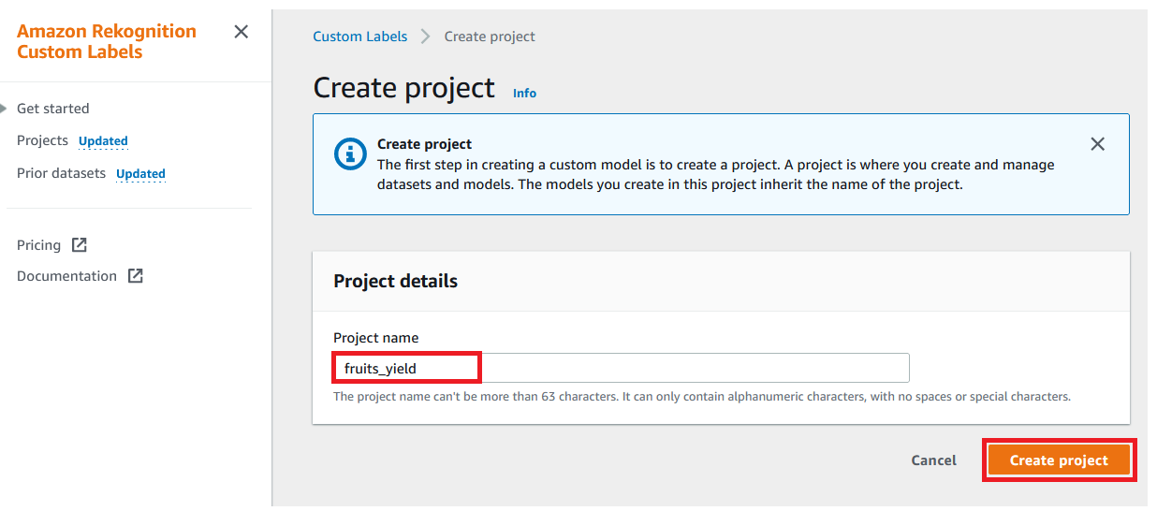The image size is (1157, 511).
Task: Close the Rekognition Custom Labels sidebar
Action: [241, 32]
